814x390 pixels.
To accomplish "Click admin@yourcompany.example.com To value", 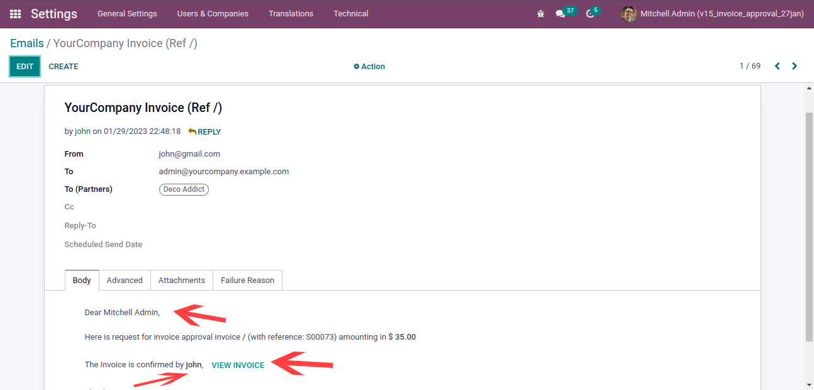I will pos(224,172).
